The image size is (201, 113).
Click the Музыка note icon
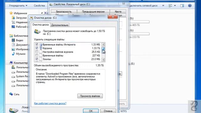(13, 54)
